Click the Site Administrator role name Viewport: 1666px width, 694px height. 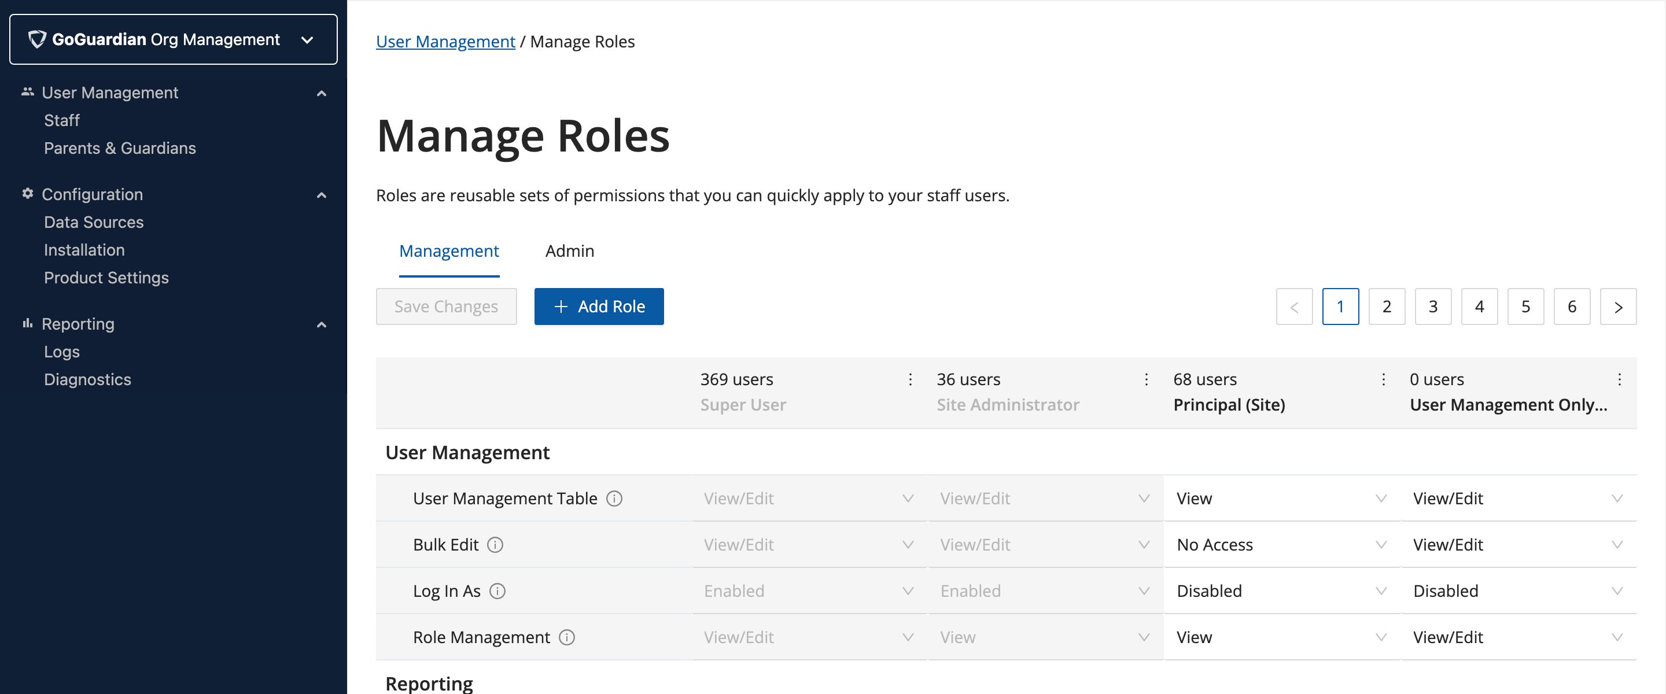click(1008, 405)
